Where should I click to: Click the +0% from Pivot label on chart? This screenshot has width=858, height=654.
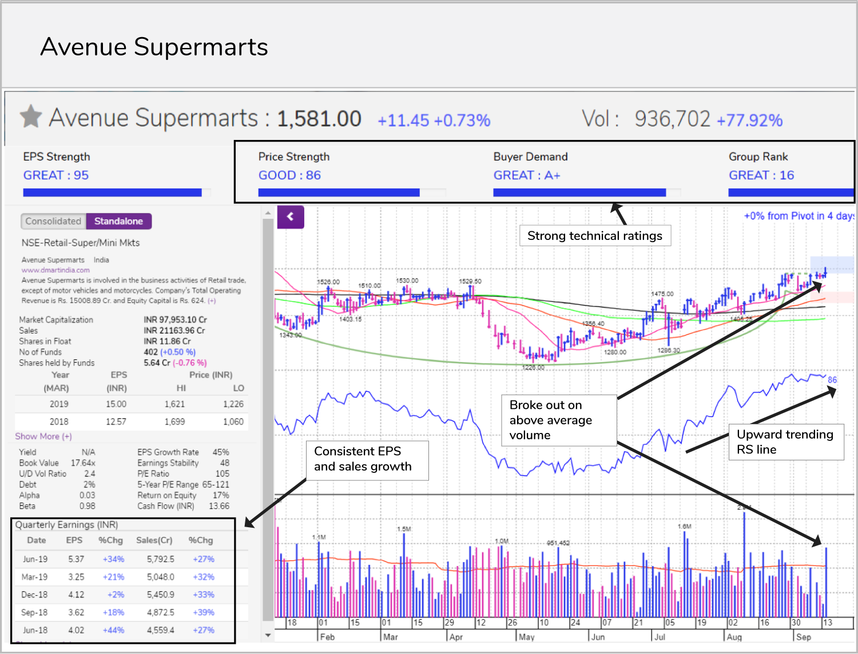[x=799, y=216]
